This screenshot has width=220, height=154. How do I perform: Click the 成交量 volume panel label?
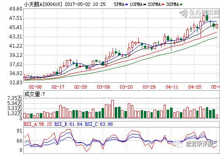[x=32, y=94]
